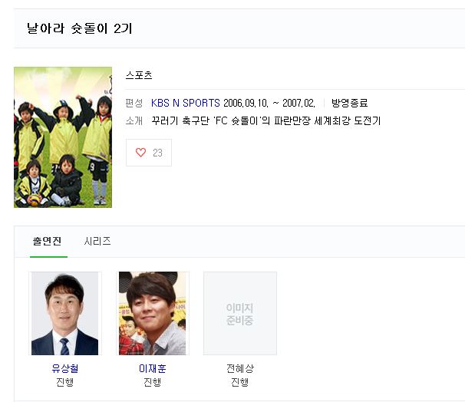Open the 유상철 name link
Screen dimensions: 465x402
point(64,368)
